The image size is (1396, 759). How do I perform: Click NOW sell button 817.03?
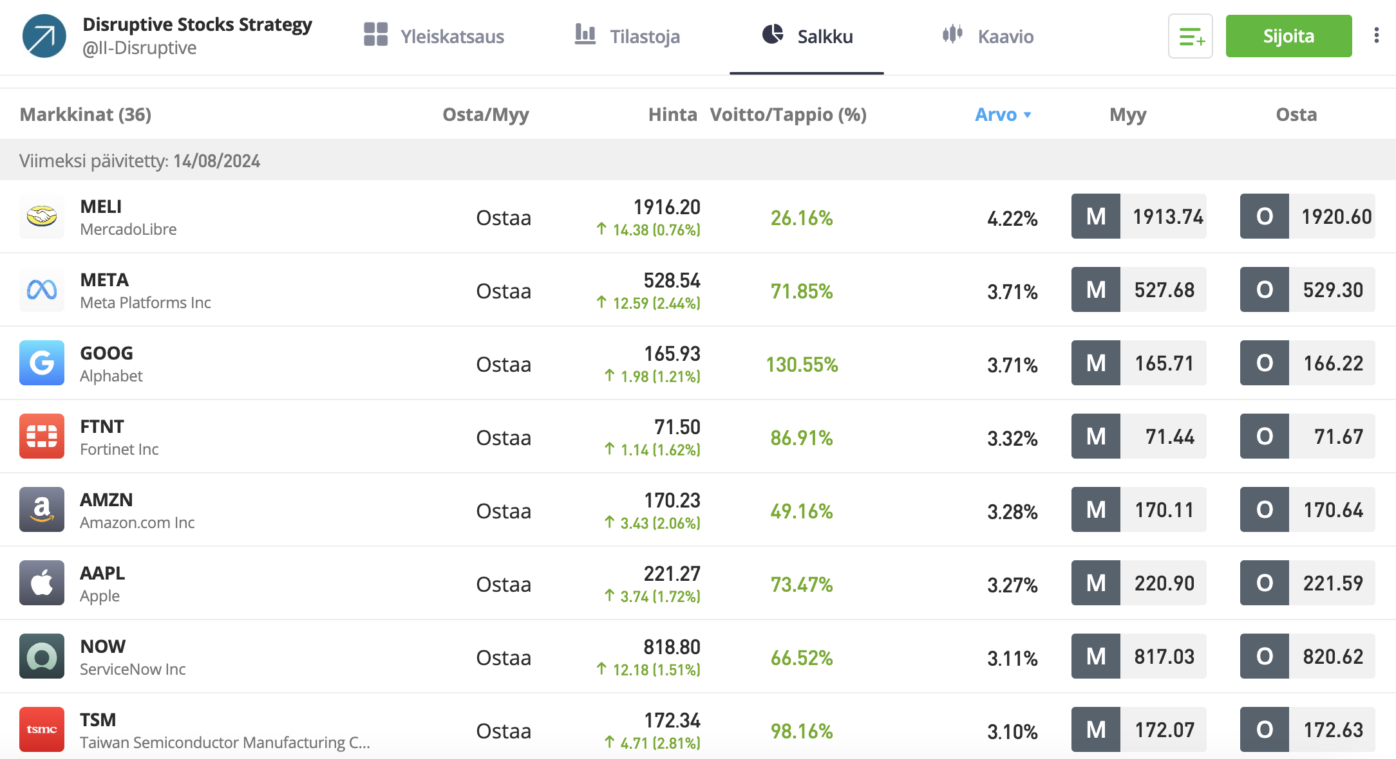tap(1139, 656)
